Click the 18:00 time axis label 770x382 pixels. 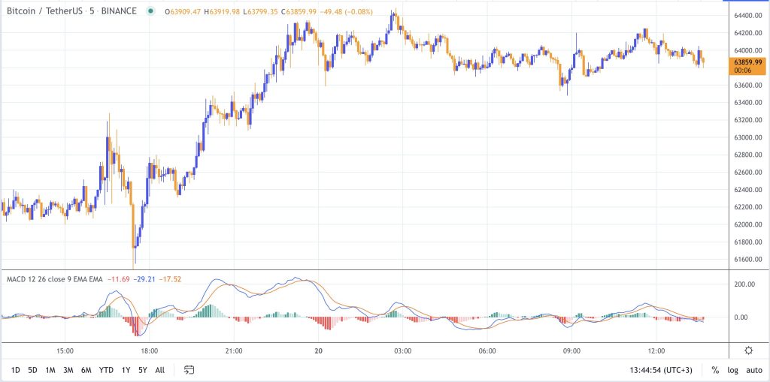click(150, 350)
